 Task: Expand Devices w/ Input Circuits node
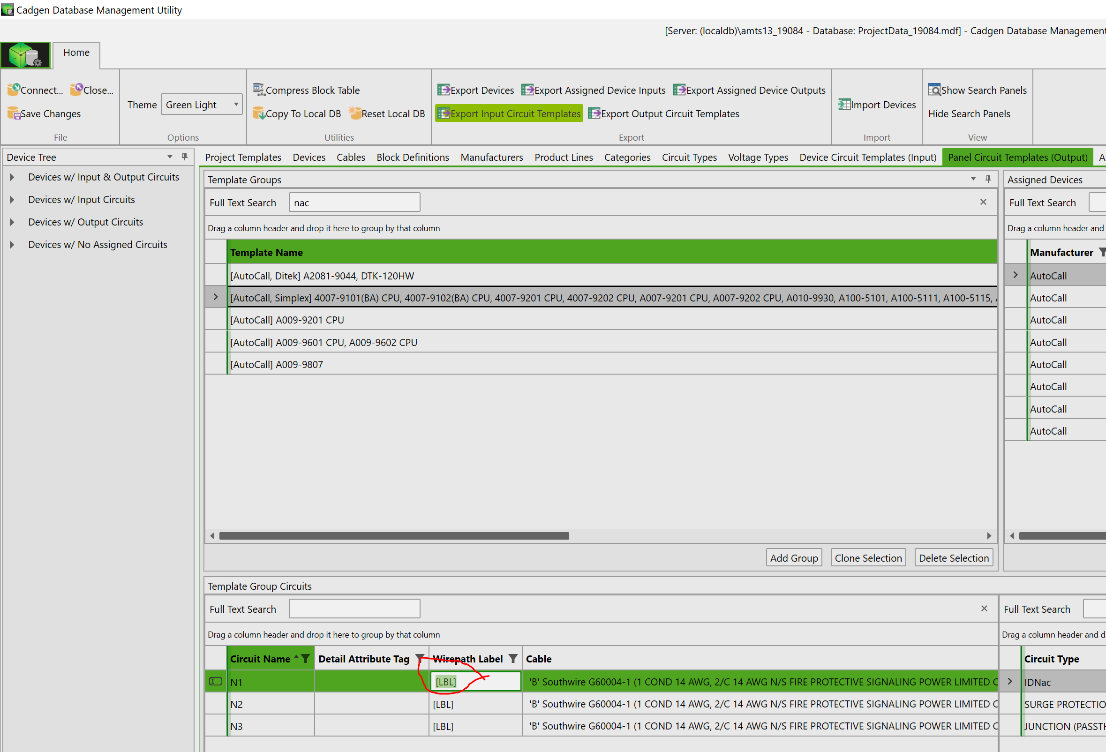pyautogui.click(x=12, y=199)
